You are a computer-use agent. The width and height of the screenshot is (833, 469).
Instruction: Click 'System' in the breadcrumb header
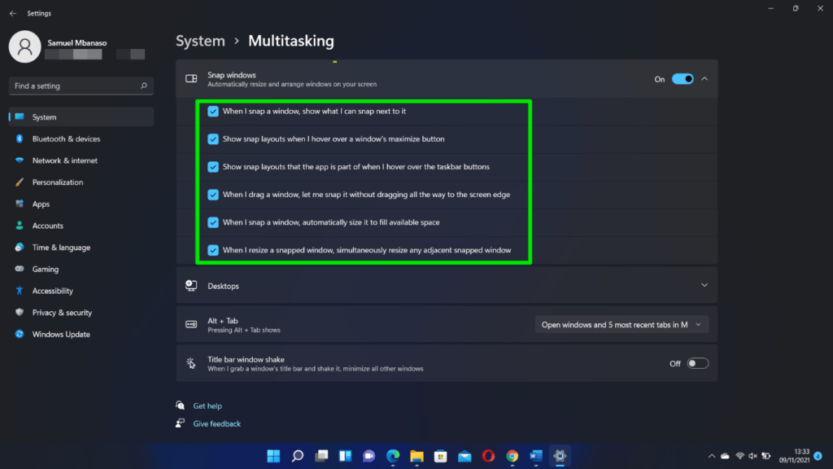pyautogui.click(x=200, y=40)
